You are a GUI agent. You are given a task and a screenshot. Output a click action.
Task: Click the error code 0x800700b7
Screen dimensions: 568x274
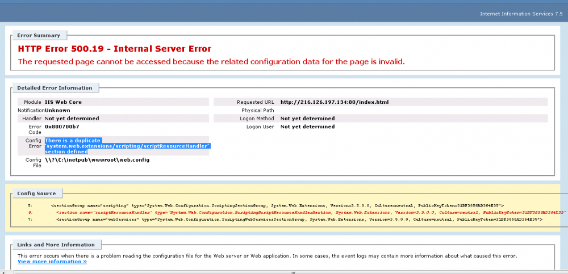click(x=62, y=127)
